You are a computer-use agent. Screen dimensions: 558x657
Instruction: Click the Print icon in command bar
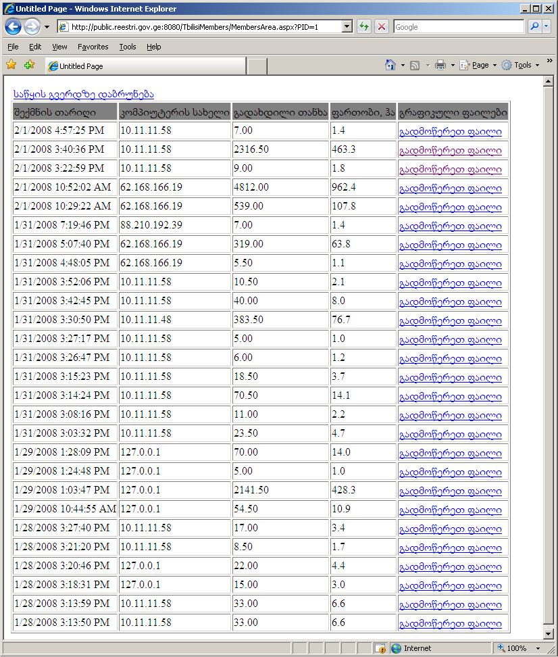tap(440, 65)
